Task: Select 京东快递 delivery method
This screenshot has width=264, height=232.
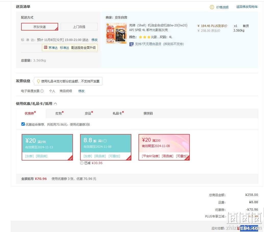Action: click(x=40, y=27)
